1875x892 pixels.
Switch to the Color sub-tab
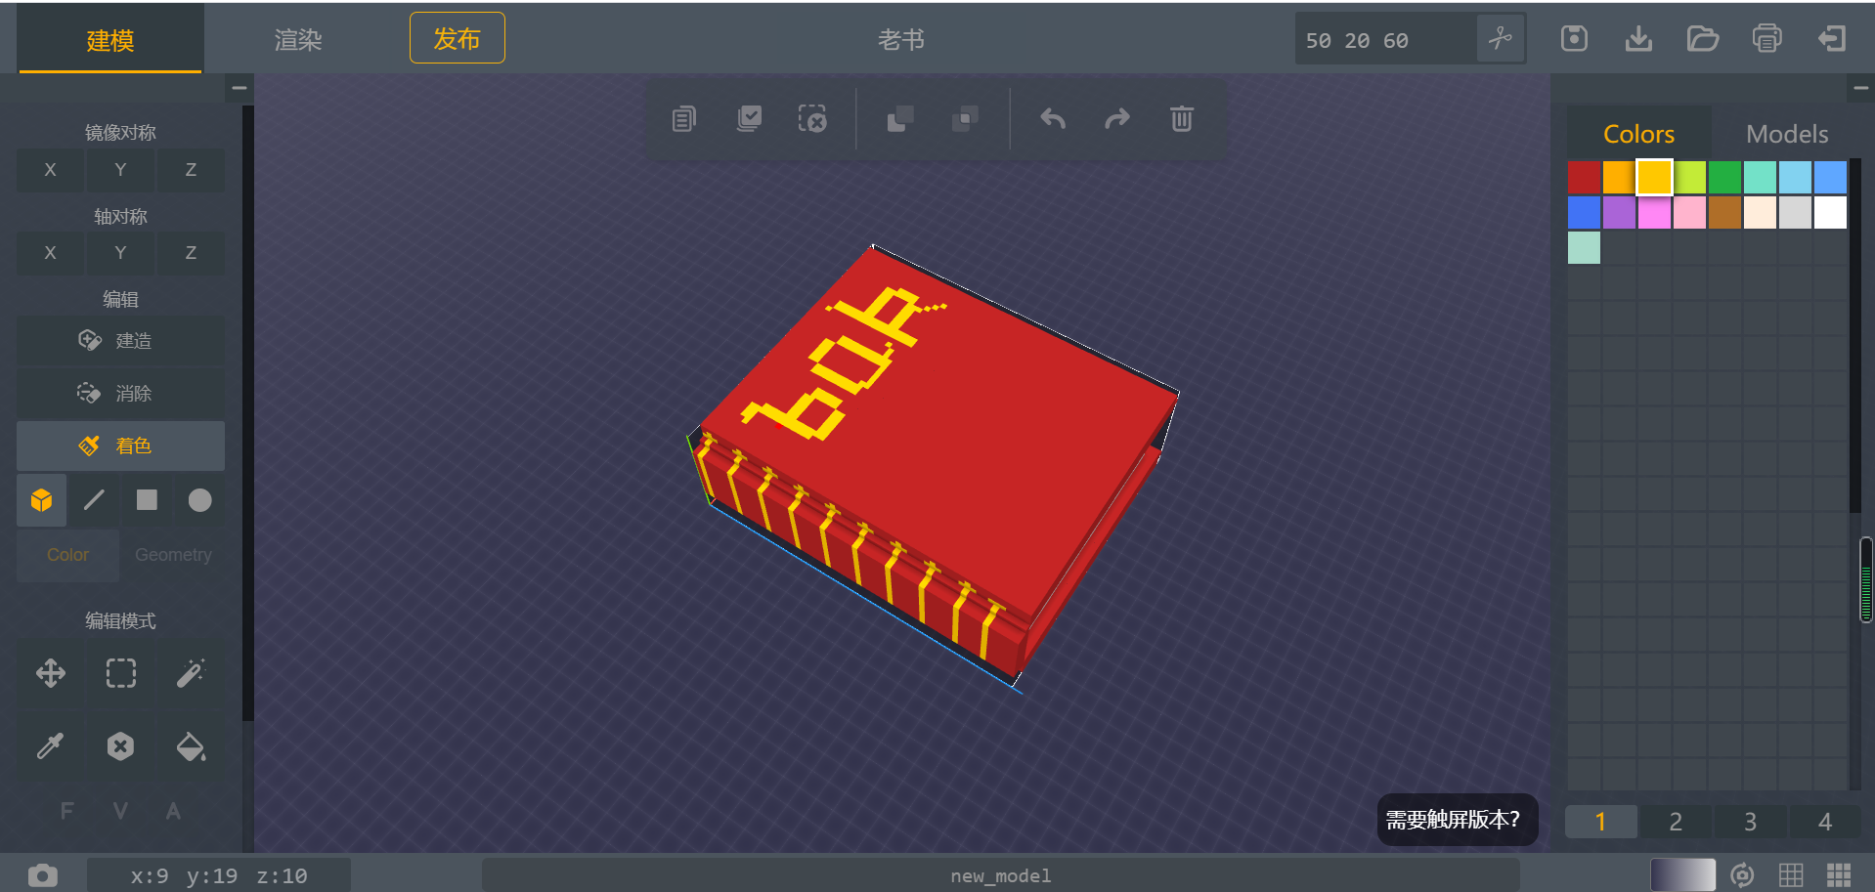pyautogui.click(x=67, y=555)
